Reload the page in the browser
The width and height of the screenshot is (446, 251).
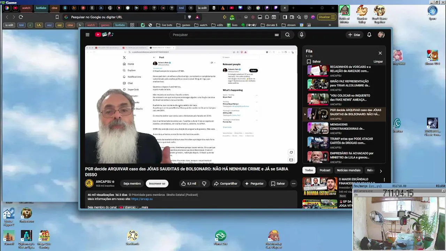click(x=21, y=17)
